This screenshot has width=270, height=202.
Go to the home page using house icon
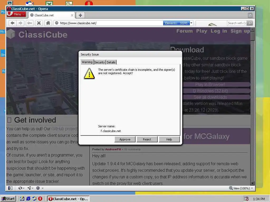coord(48,23)
